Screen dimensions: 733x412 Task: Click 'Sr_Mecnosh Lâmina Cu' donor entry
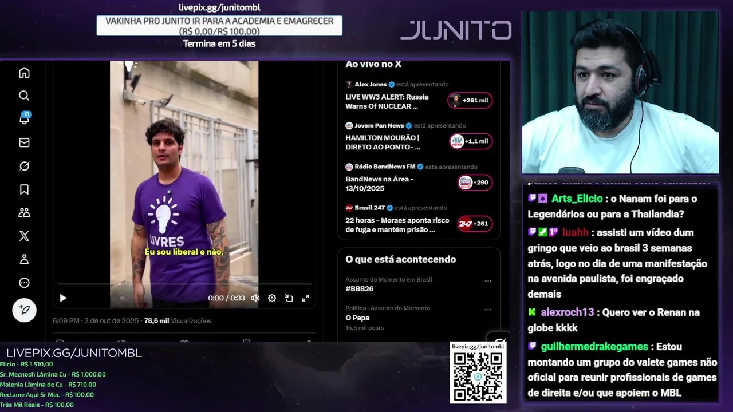point(53,374)
